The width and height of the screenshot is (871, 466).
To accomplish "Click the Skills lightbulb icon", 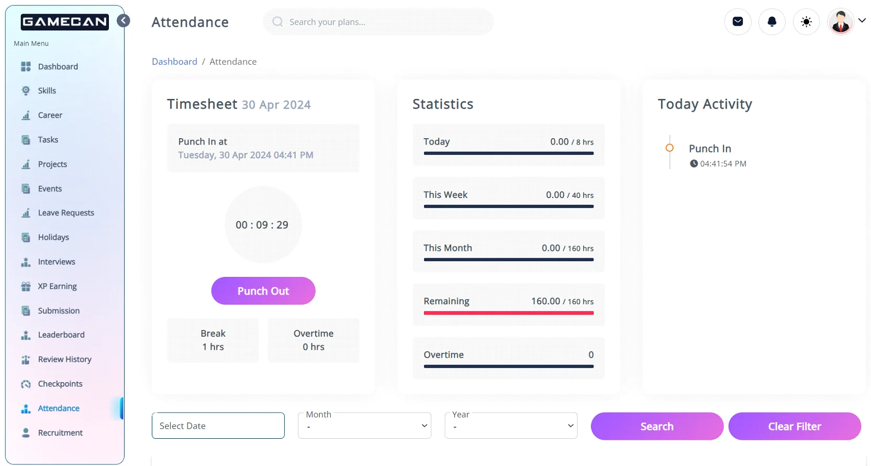I will (x=26, y=91).
